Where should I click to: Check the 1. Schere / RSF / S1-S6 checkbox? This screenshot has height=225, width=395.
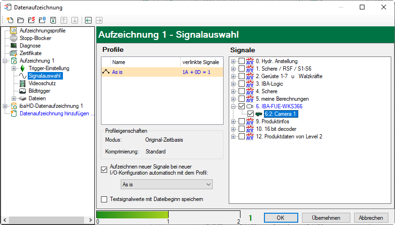[x=241, y=69]
